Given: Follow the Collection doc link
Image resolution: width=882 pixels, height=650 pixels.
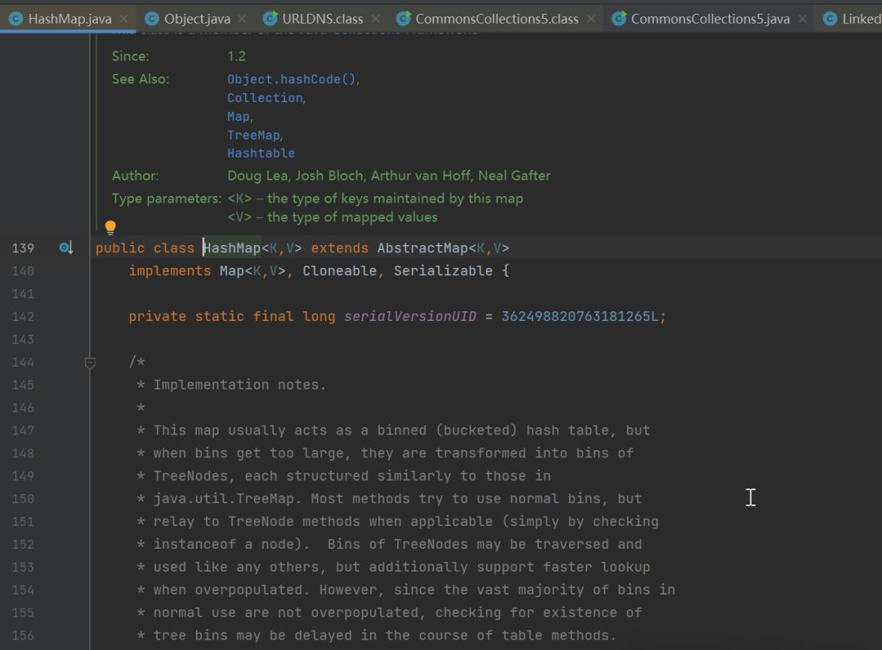Looking at the screenshot, I should pos(265,98).
